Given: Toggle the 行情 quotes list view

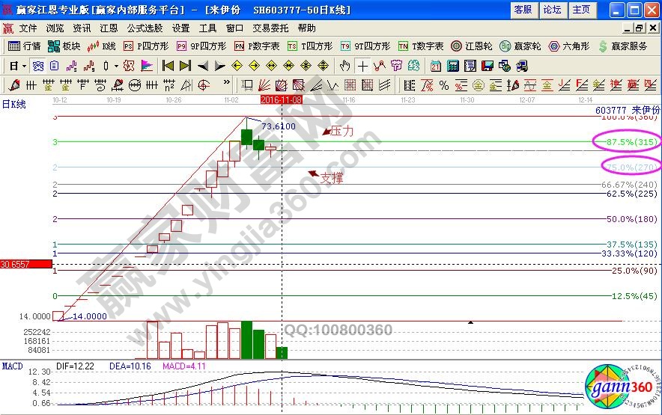Looking at the screenshot, I should (24, 46).
